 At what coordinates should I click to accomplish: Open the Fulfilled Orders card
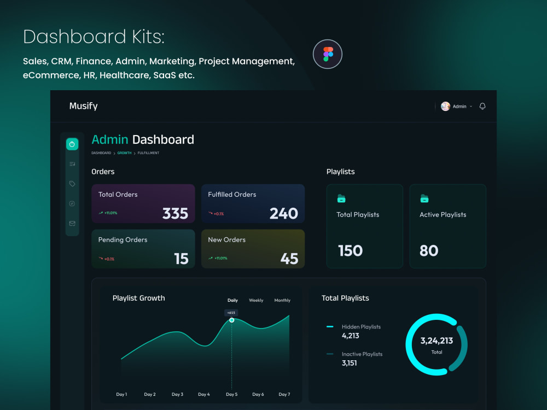[x=253, y=203]
